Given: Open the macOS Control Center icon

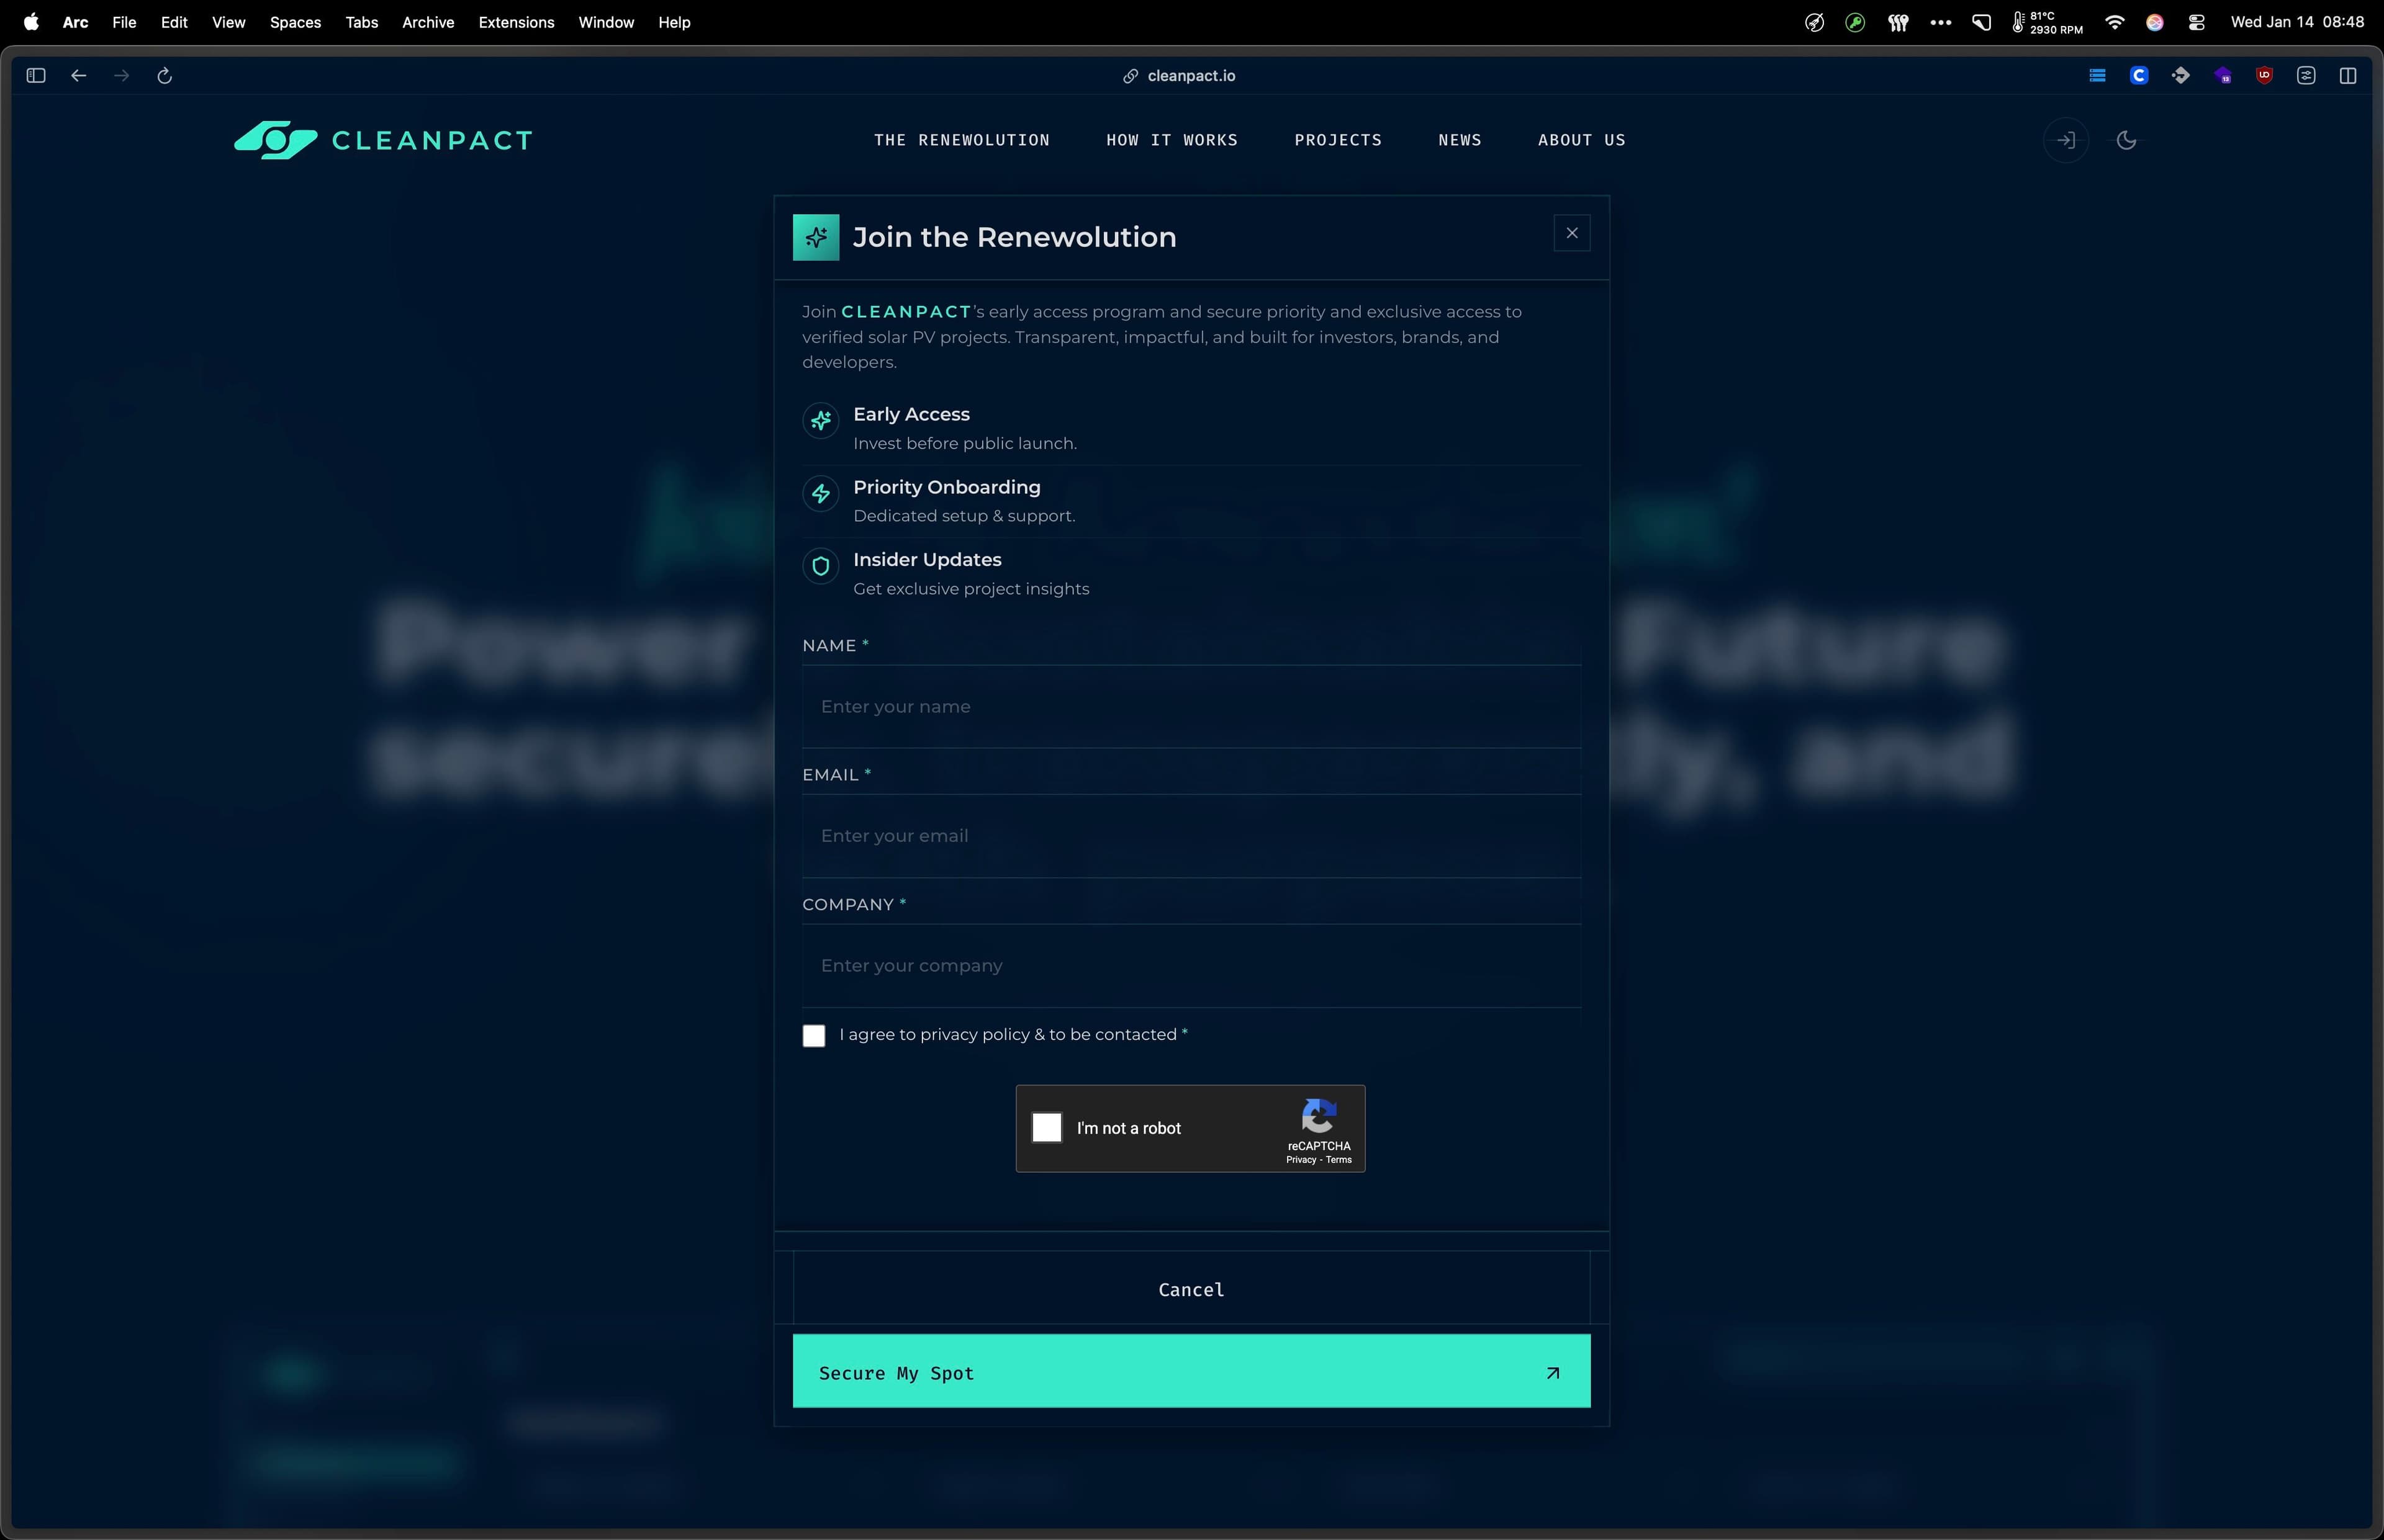Looking at the screenshot, I should click(x=2196, y=22).
